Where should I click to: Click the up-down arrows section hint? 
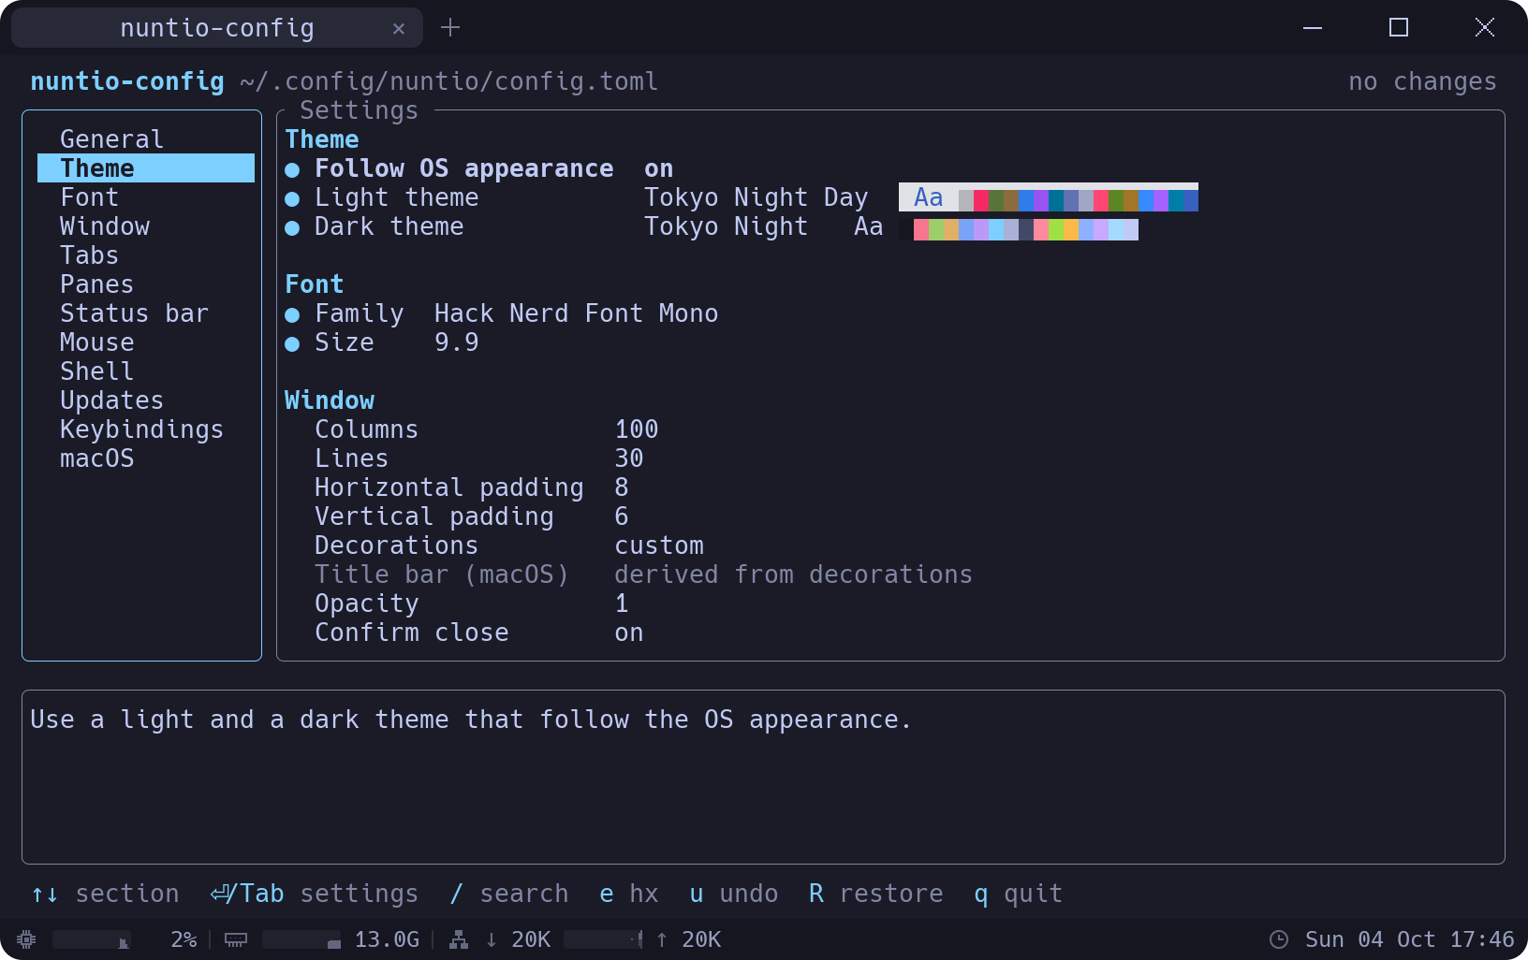pyautogui.click(x=105, y=894)
